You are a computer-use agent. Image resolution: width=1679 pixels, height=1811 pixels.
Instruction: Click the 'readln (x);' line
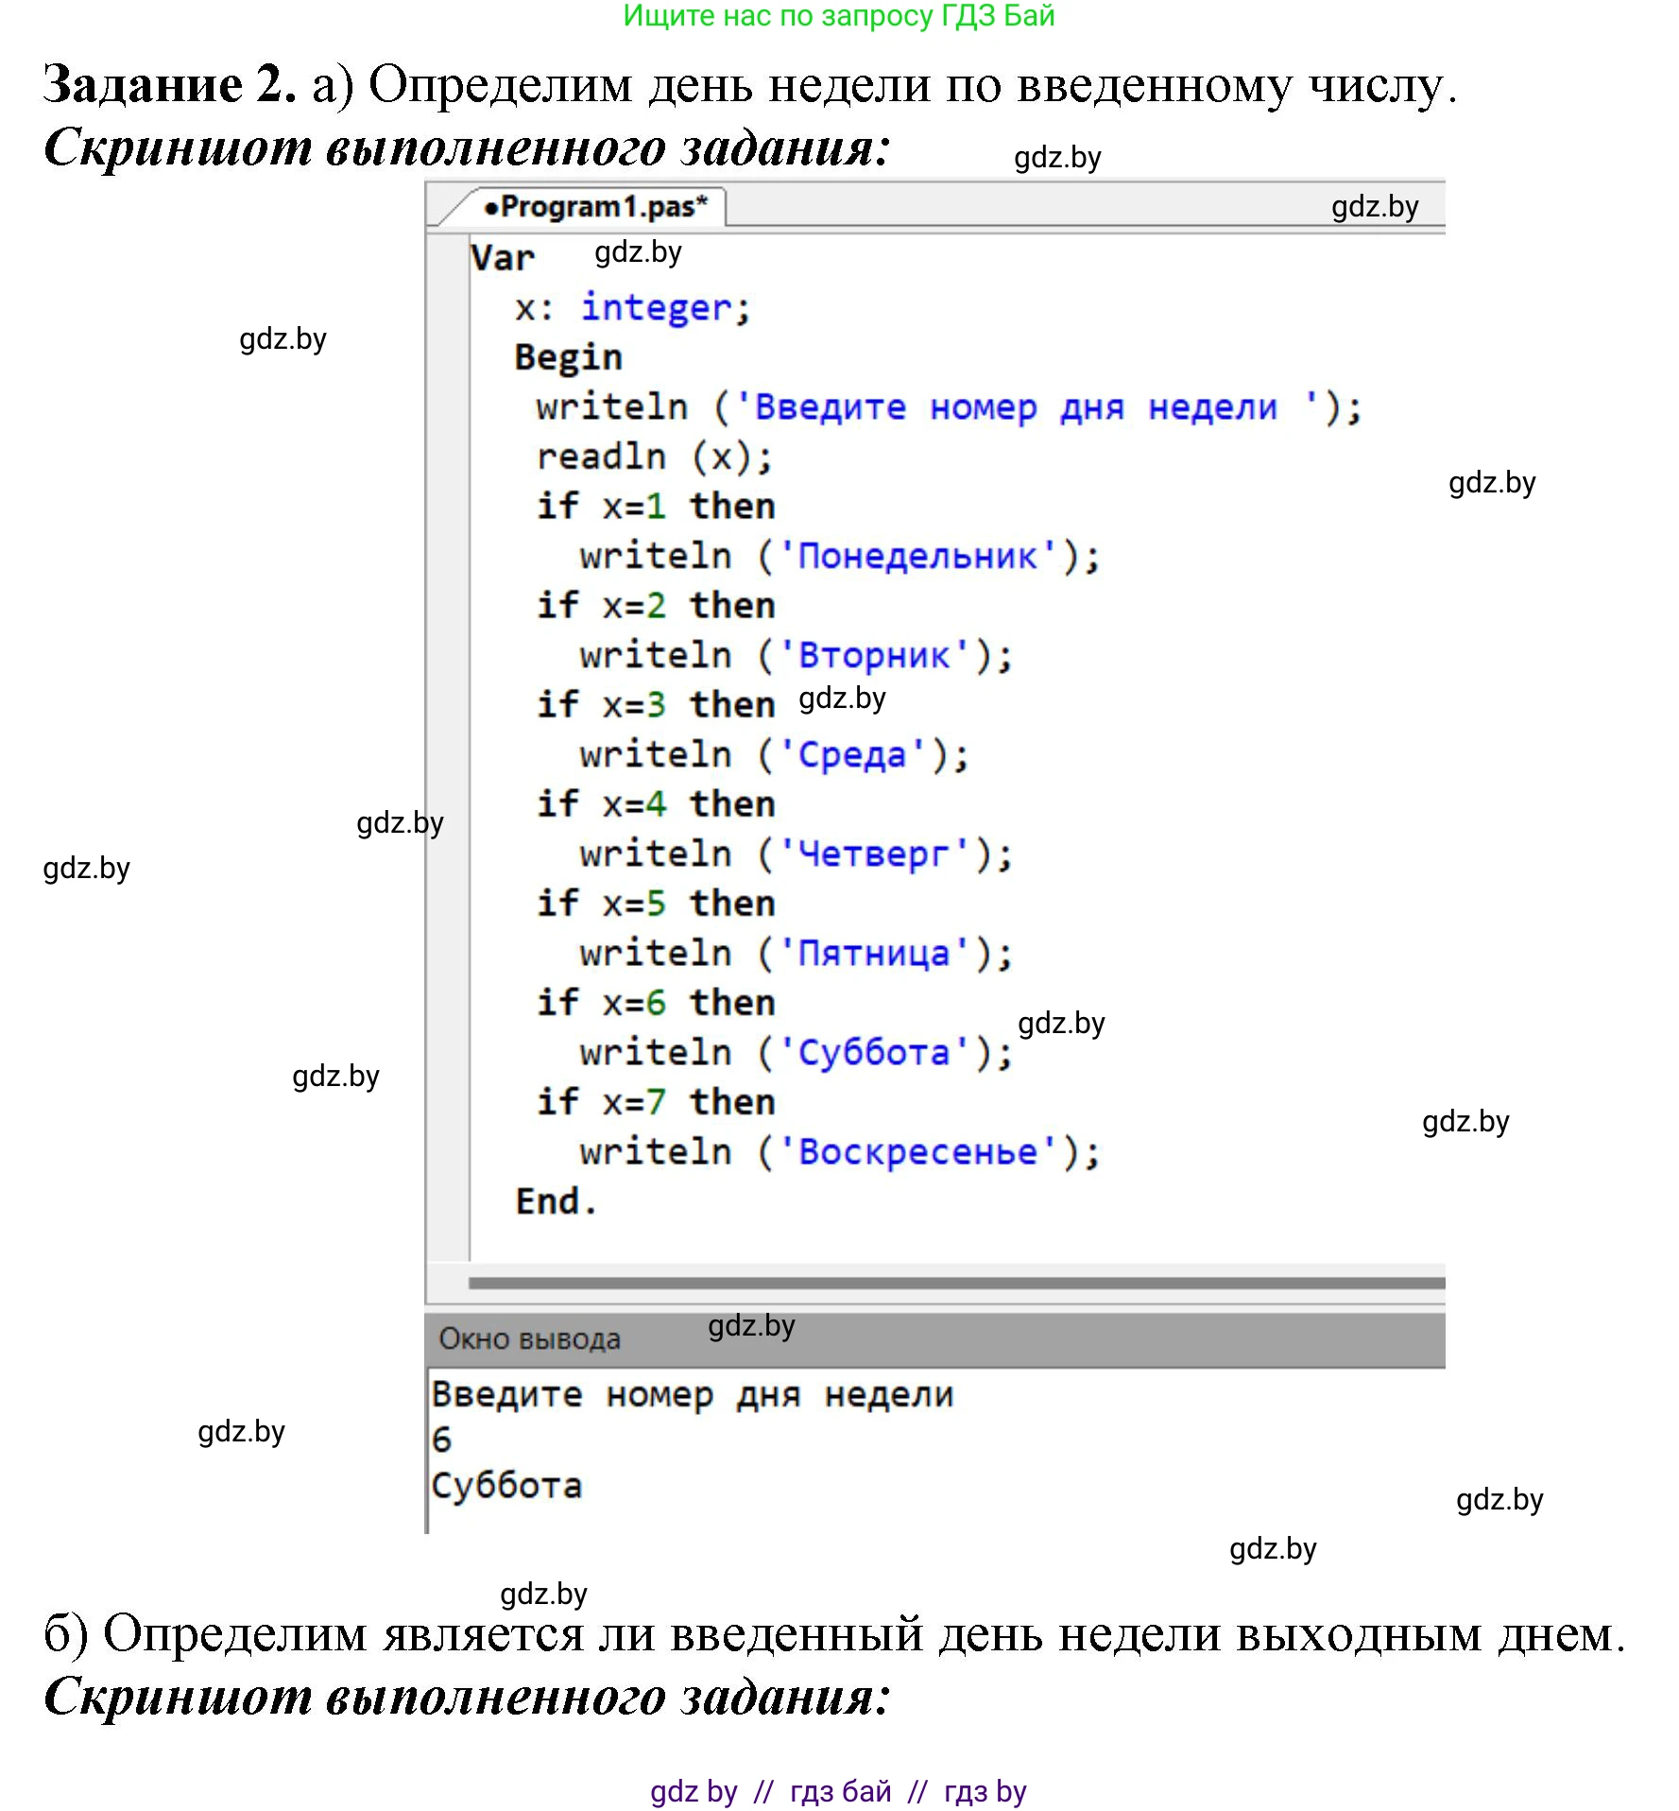[x=655, y=457]
